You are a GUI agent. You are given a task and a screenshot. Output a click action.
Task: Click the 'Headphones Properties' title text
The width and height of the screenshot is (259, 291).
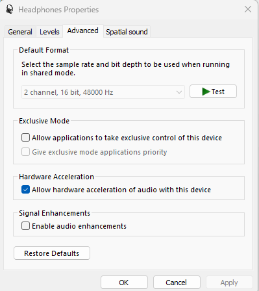tap(58, 10)
